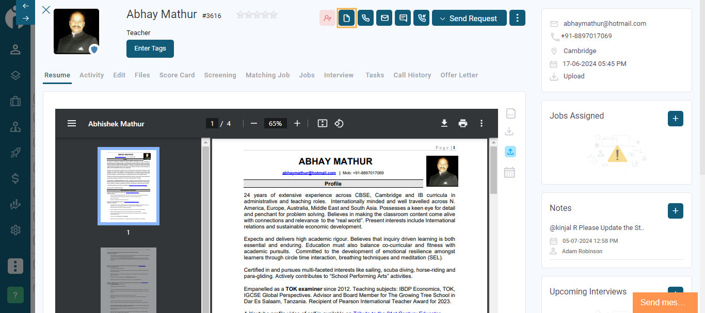Image resolution: width=705 pixels, height=313 pixels.
Task: Go to the Matching Job tab
Action: click(x=268, y=75)
